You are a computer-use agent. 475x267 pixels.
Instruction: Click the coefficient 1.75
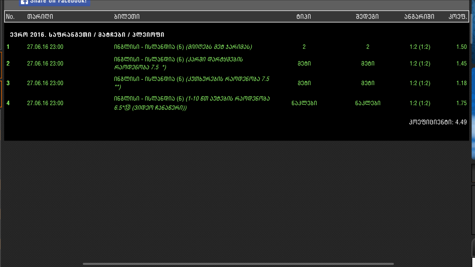(x=461, y=103)
